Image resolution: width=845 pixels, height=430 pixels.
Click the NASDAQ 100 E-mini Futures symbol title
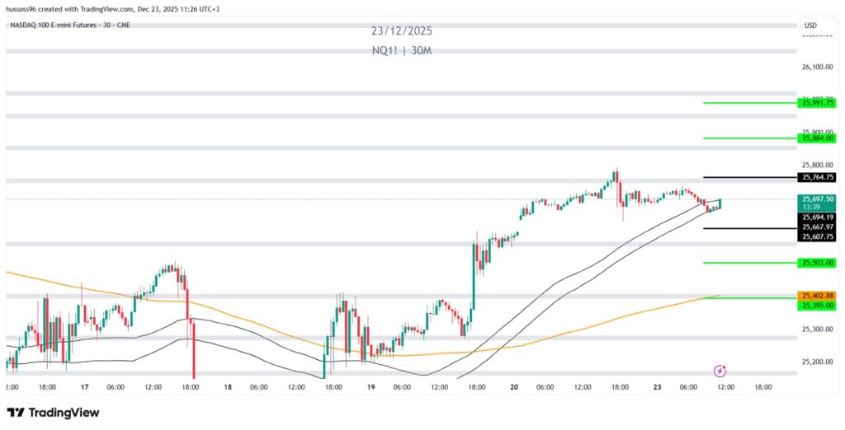click(69, 25)
